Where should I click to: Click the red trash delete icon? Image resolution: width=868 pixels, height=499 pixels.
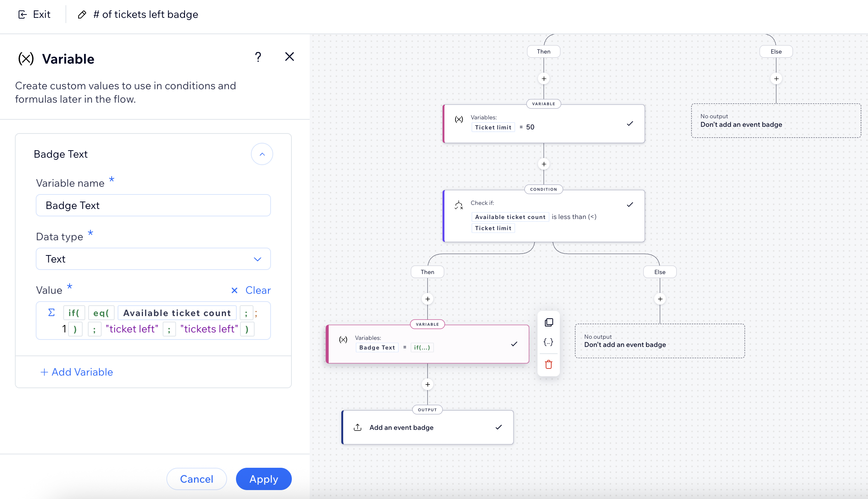coord(549,364)
